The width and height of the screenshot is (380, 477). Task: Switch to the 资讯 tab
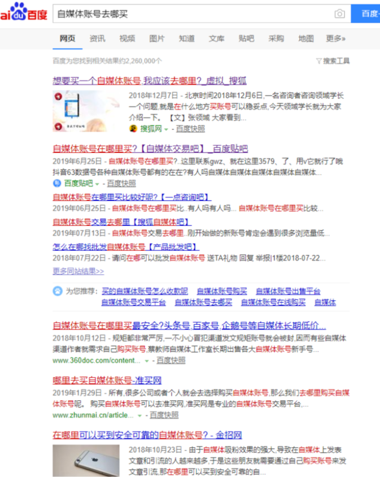tap(97, 38)
